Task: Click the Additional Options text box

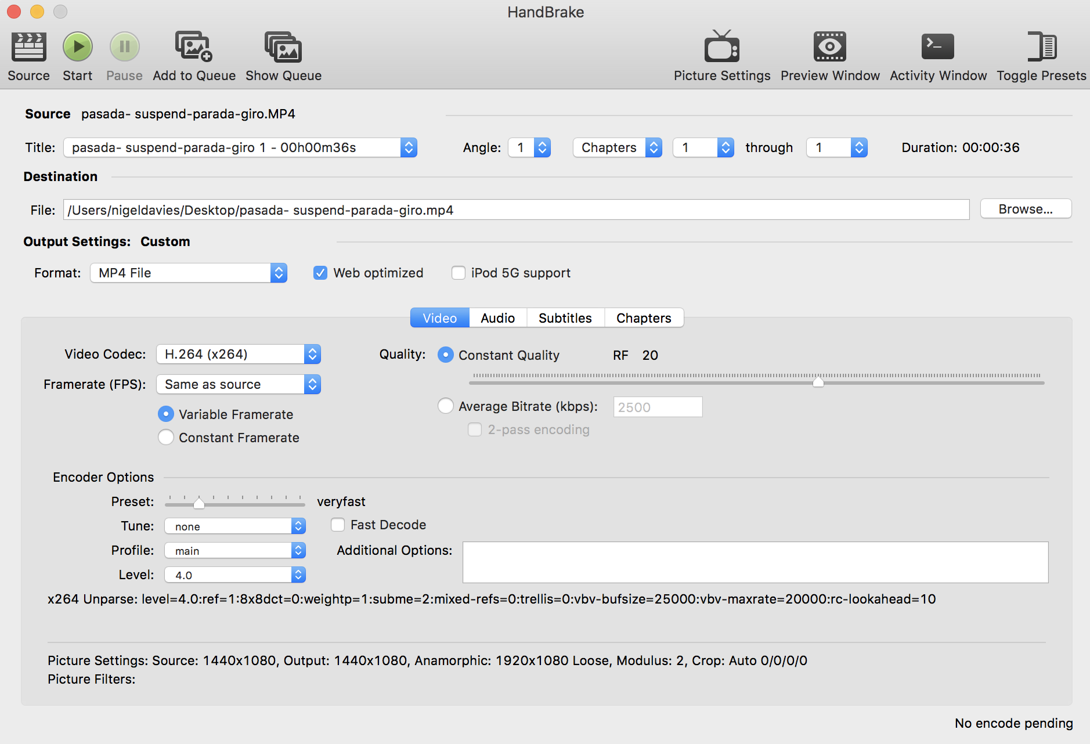Action: 756,562
